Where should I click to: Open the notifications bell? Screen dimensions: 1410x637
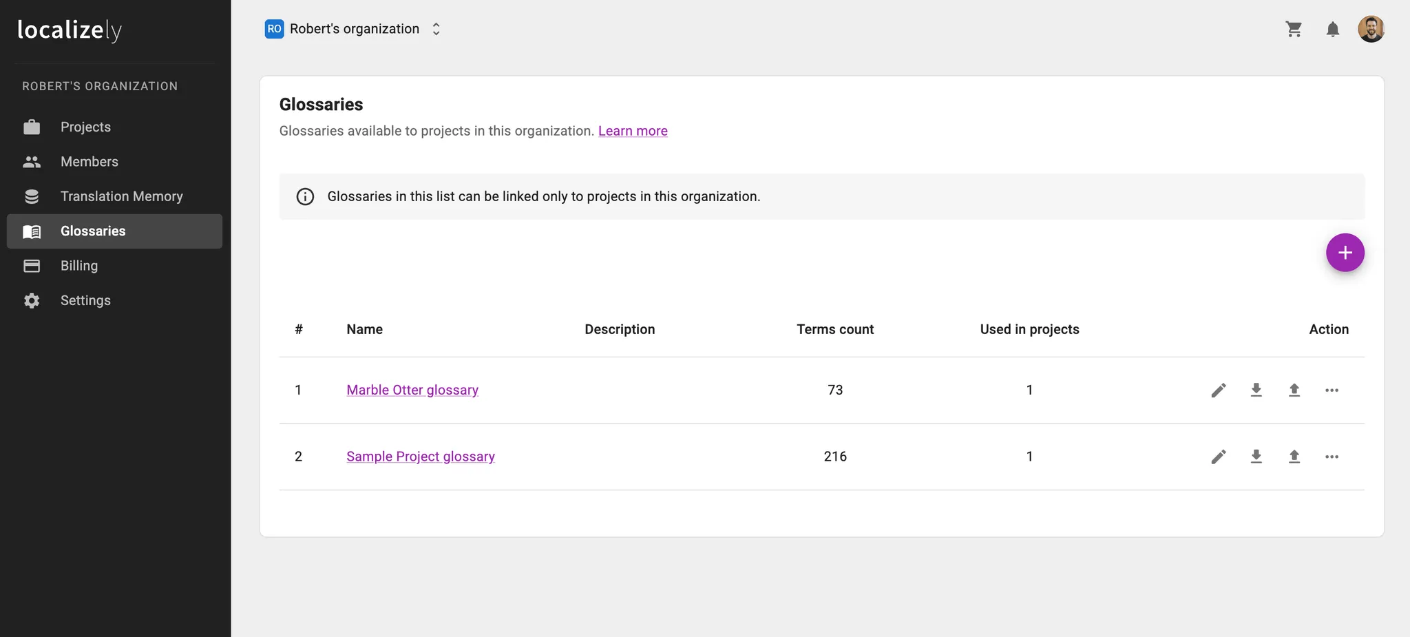[x=1333, y=29]
